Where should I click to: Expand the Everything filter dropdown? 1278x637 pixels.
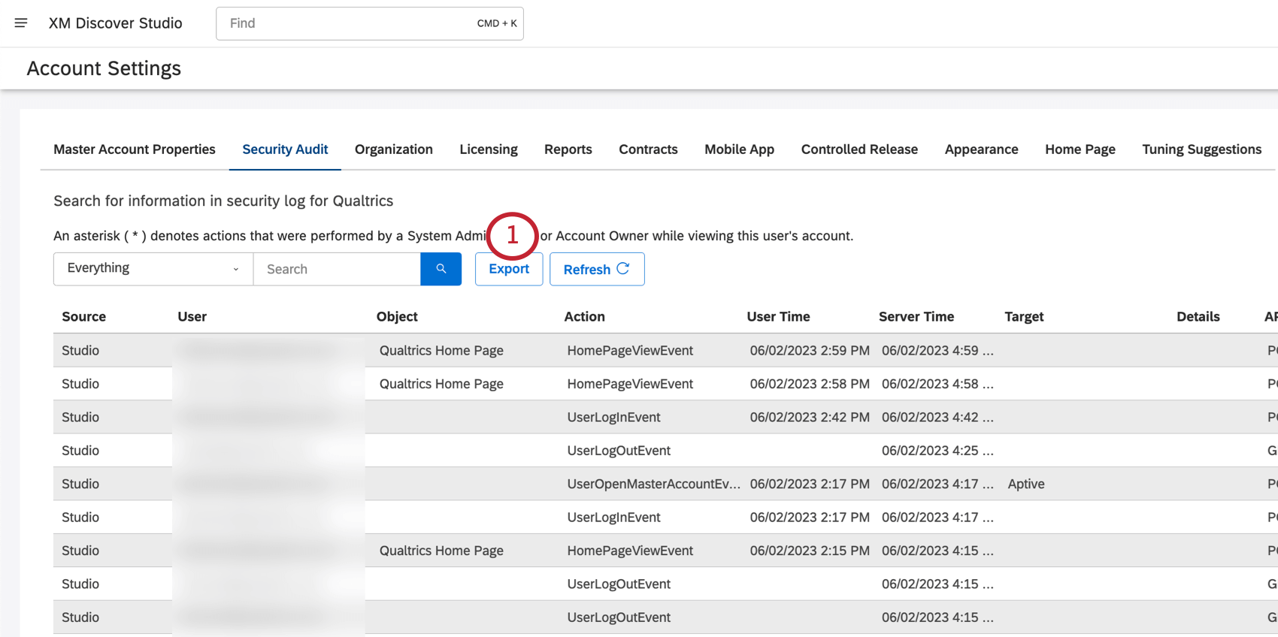pos(153,269)
